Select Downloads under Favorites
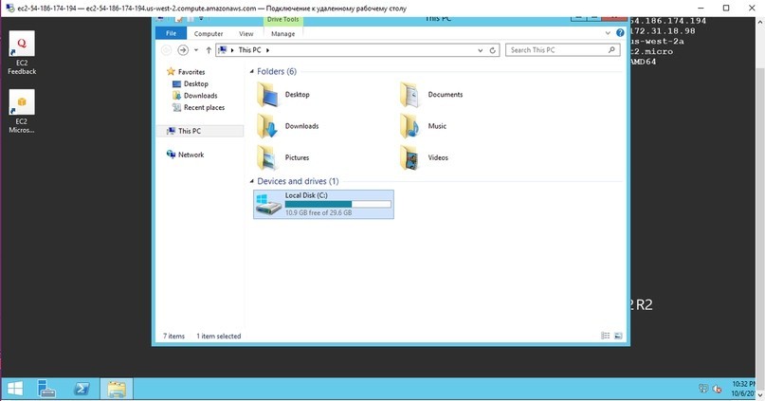Image resolution: width=765 pixels, height=401 pixels. (x=201, y=96)
